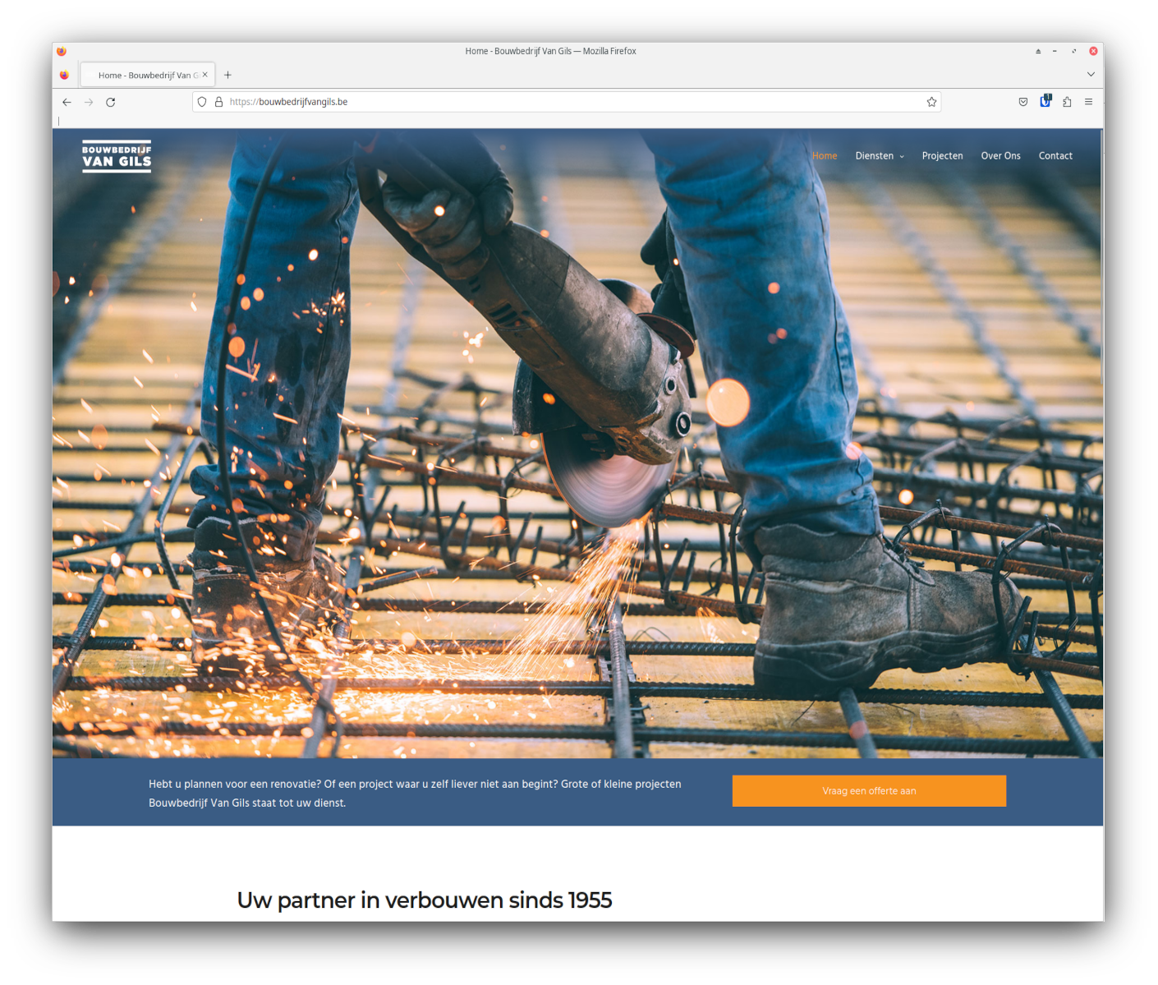1158x985 pixels.
Task: Click the Firefox View pinned icon
Action: (x=64, y=75)
